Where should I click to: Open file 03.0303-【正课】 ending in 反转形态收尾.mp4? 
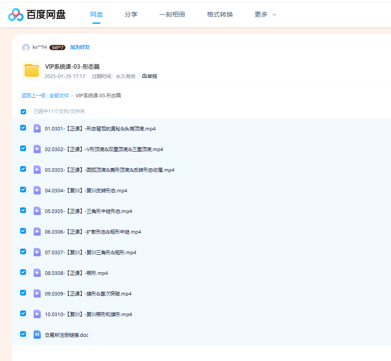point(109,170)
